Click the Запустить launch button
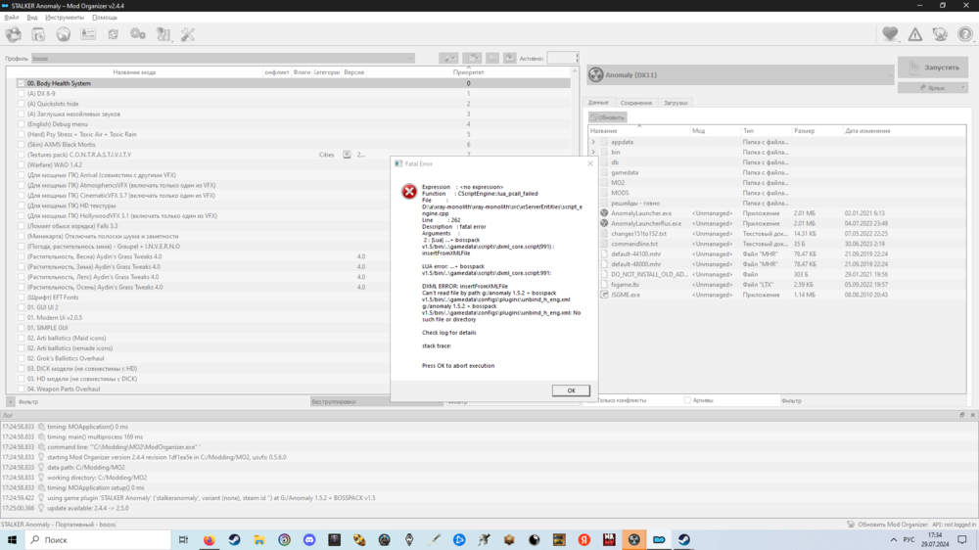Screen dimensions: 979x550 click(933, 68)
